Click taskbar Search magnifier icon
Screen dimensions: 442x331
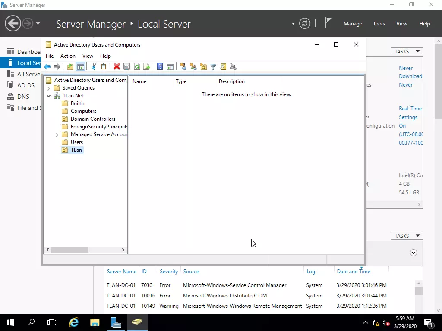tap(31, 322)
